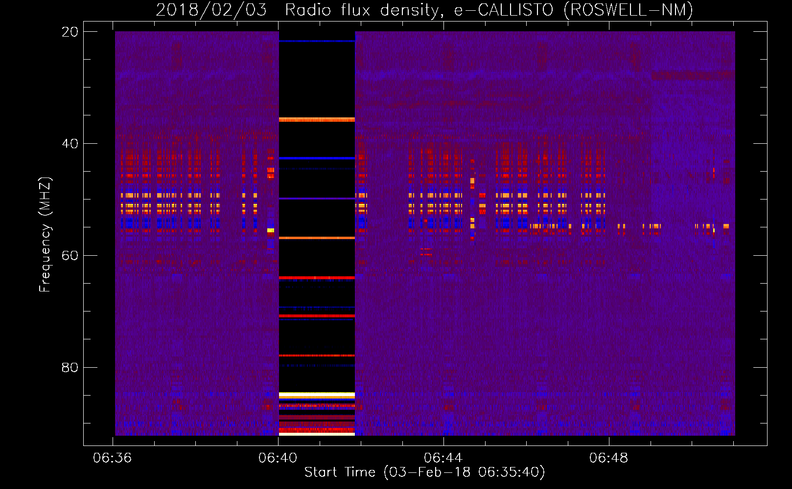The width and height of the screenshot is (792, 489).
Task: Click the 40 frequency tick label
Action: (70, 144)
